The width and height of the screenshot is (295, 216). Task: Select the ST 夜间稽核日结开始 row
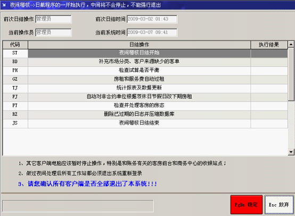point(145,53)
